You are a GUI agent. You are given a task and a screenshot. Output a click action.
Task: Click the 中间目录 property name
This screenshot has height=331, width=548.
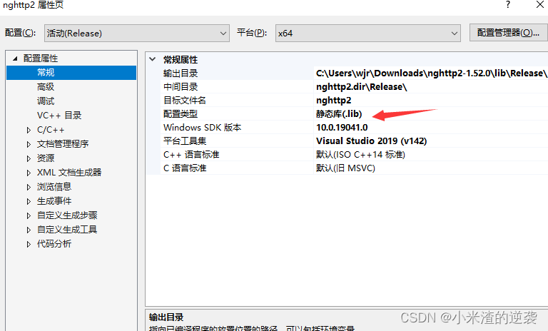tap(181, 87)
